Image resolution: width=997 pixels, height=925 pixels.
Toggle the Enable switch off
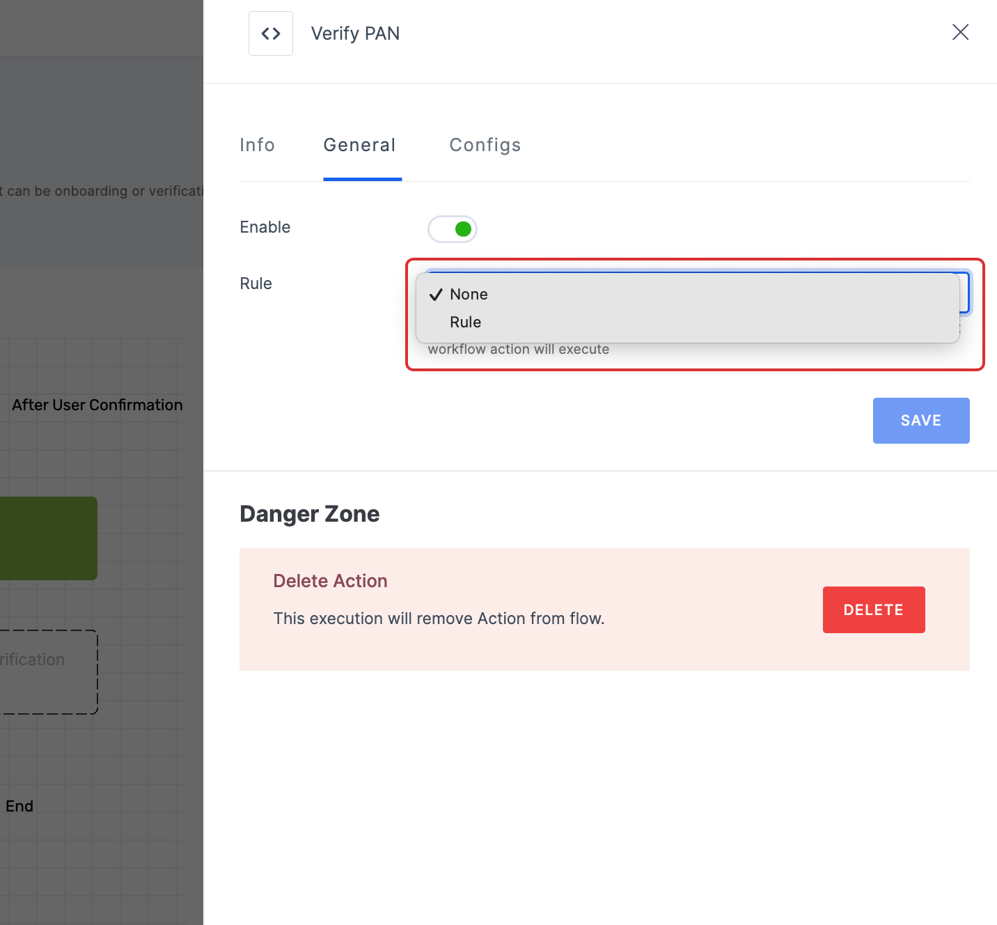click(453, 228)
